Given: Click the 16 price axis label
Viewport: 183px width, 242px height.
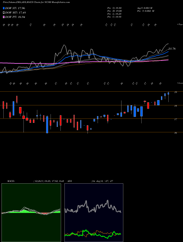Looking at the screenshot, I should click(175, 133).
